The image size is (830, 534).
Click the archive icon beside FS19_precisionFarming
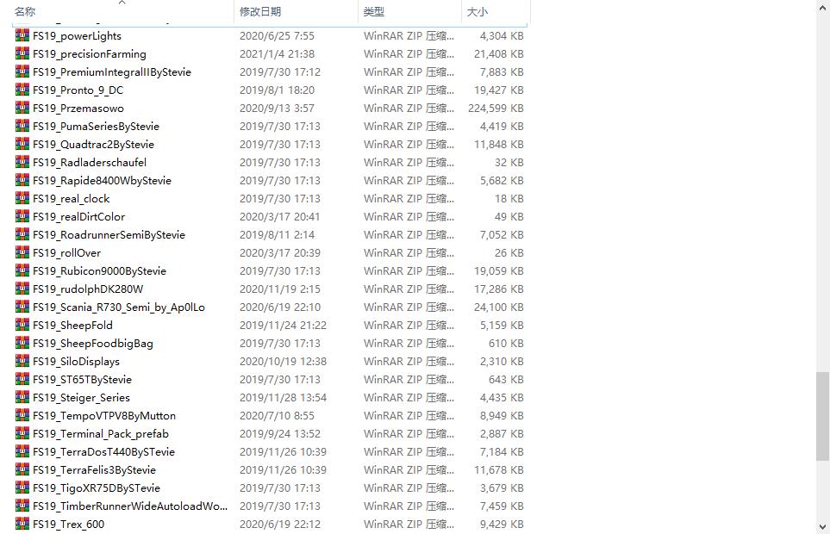point(22,53)
